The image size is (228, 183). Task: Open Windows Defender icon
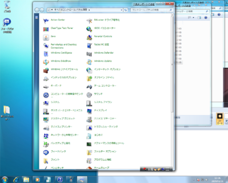89,54
